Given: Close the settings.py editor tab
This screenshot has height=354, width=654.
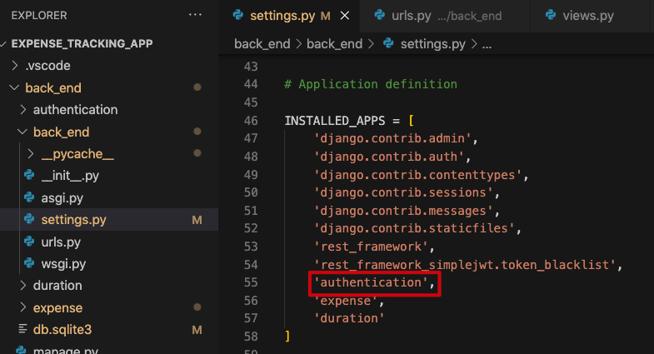Looking at the screenshot, I should pyautogui.click(x=346, y=16).
